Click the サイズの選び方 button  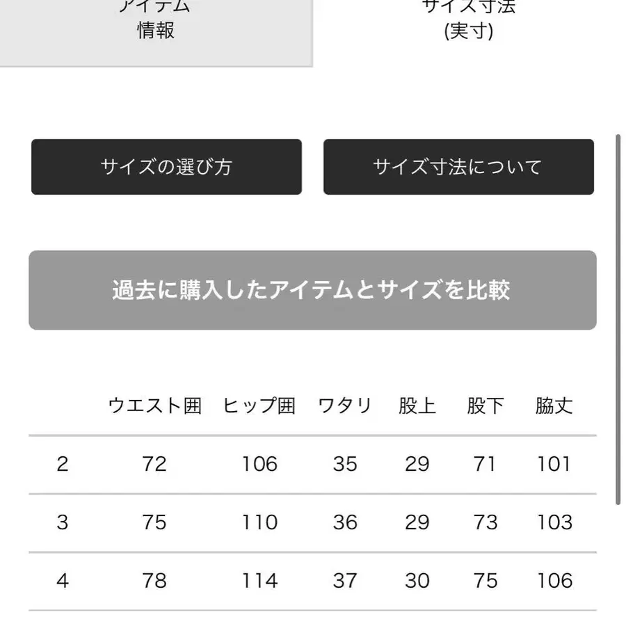click(166, 167)
